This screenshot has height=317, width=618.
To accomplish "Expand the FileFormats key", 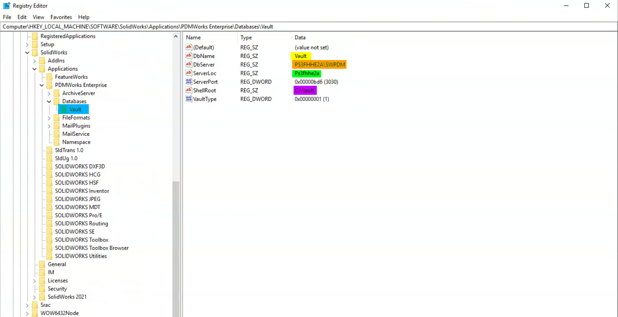I will coord(49,118).
